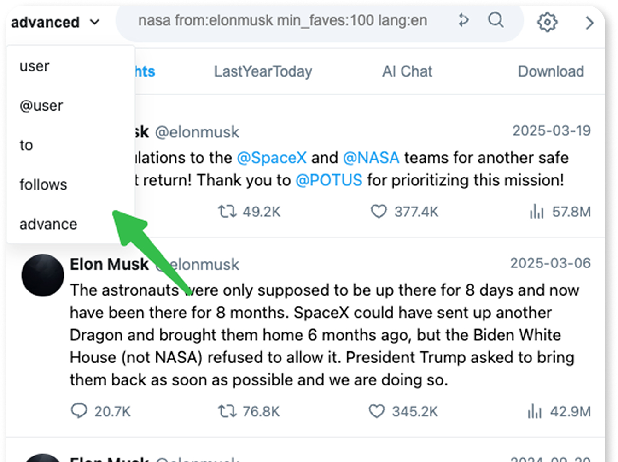
Task: Click the search magnifier icon
Action: pyautogui.click(x=496, y=21)
